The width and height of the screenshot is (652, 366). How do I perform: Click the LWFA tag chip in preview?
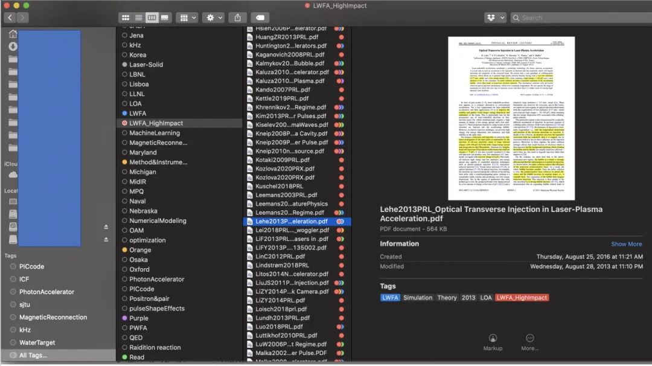390,298
